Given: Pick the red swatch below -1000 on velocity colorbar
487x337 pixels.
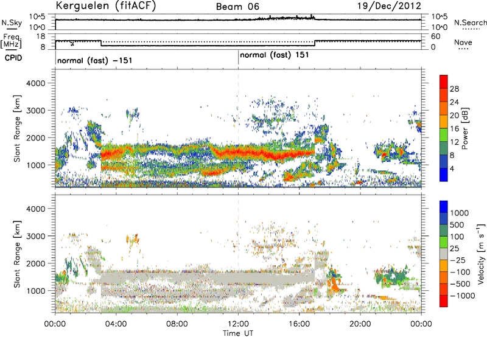Looking at the screenshot, I should point(444,301).
